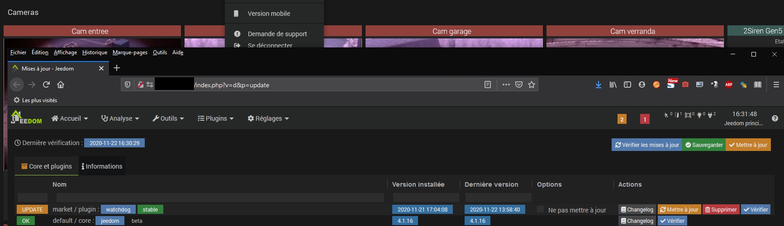Save page to Pocket icon
Image resolution: width=784 pixels, height=226 pixels.
click(519, 85)
